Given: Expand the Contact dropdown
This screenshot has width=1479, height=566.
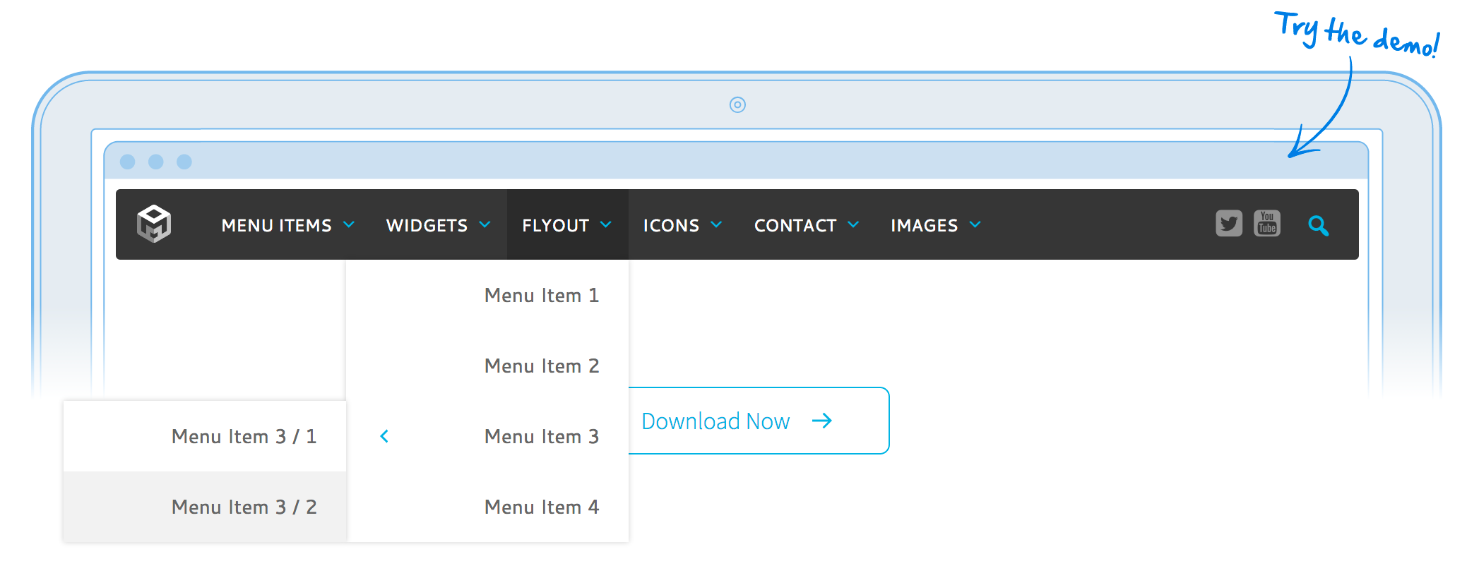Looking at the screenshot, I should click(x=806, y=225).
